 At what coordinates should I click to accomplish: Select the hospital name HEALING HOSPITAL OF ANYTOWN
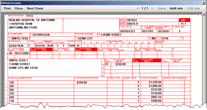(32, 20)
